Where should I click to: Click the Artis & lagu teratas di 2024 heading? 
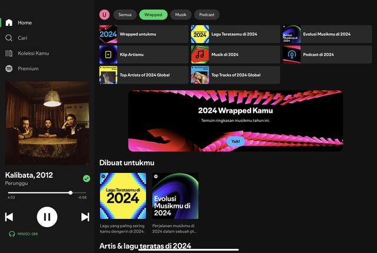coord(145,246)
